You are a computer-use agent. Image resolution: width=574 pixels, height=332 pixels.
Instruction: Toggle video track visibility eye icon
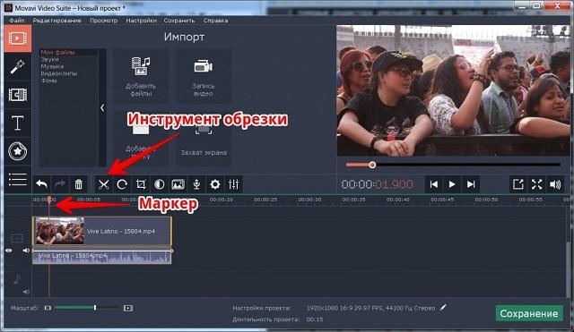[9, 251]
